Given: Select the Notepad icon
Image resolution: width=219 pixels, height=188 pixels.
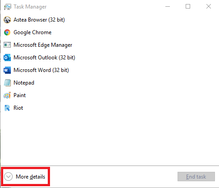Looking at the screenshot, I should pyautogui.click(x=7, y=83).
